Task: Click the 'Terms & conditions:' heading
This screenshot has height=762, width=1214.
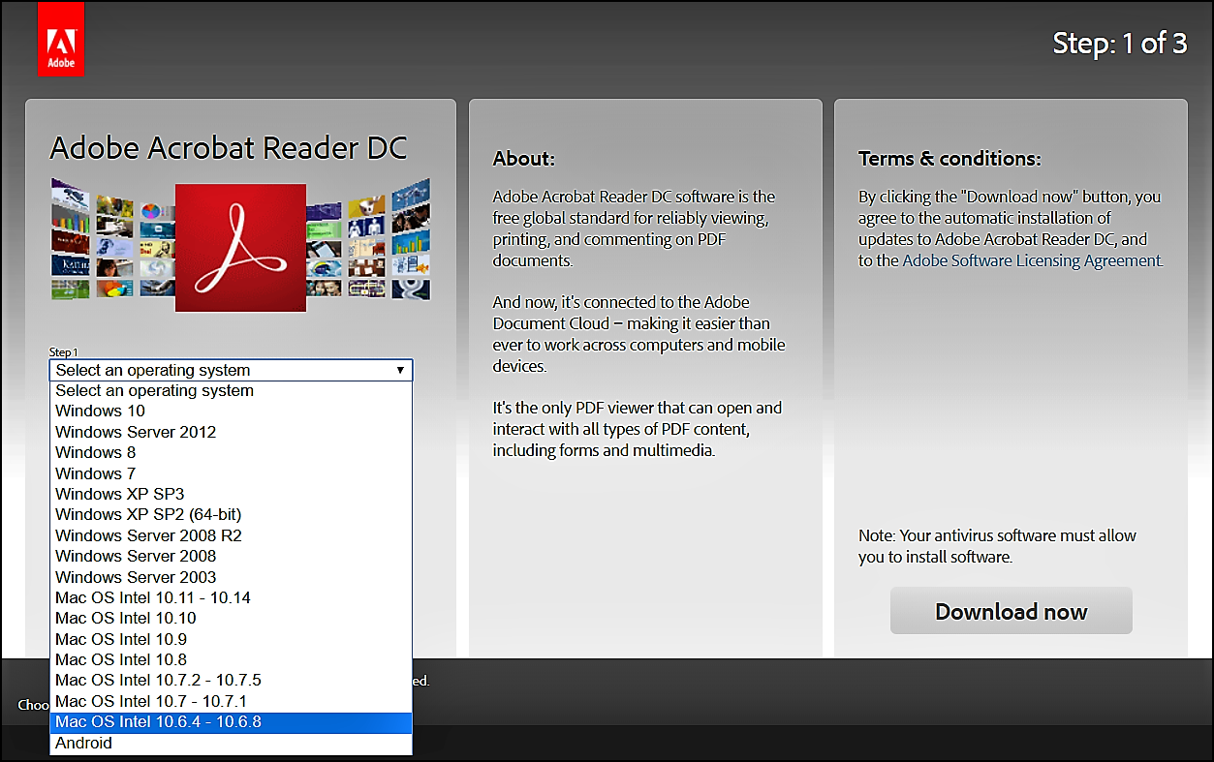Action: [x=949, y=159]
